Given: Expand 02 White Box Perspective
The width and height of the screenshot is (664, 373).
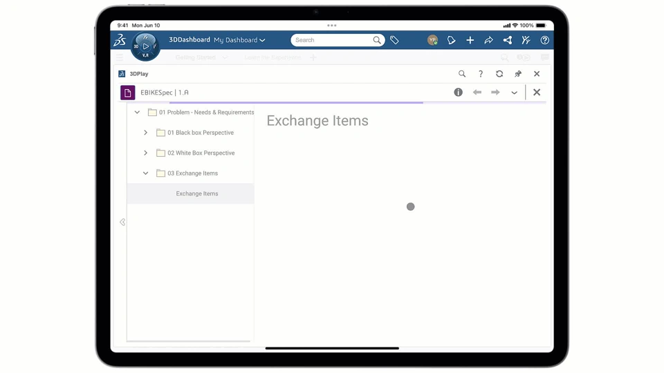Looking at the screenshot, I should point(145,153).
